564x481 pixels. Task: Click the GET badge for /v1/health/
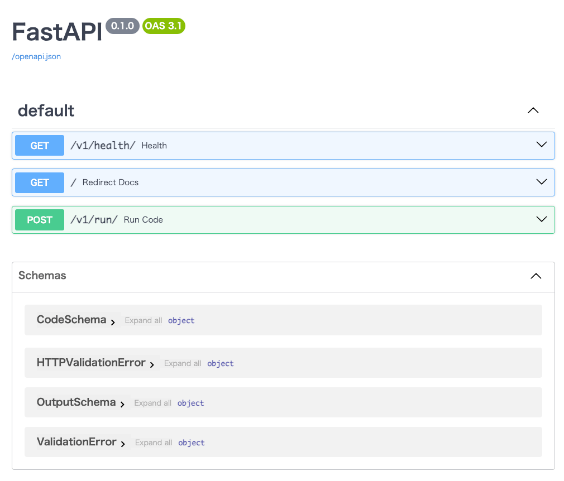pyautogui.click(x=40, y=146)
